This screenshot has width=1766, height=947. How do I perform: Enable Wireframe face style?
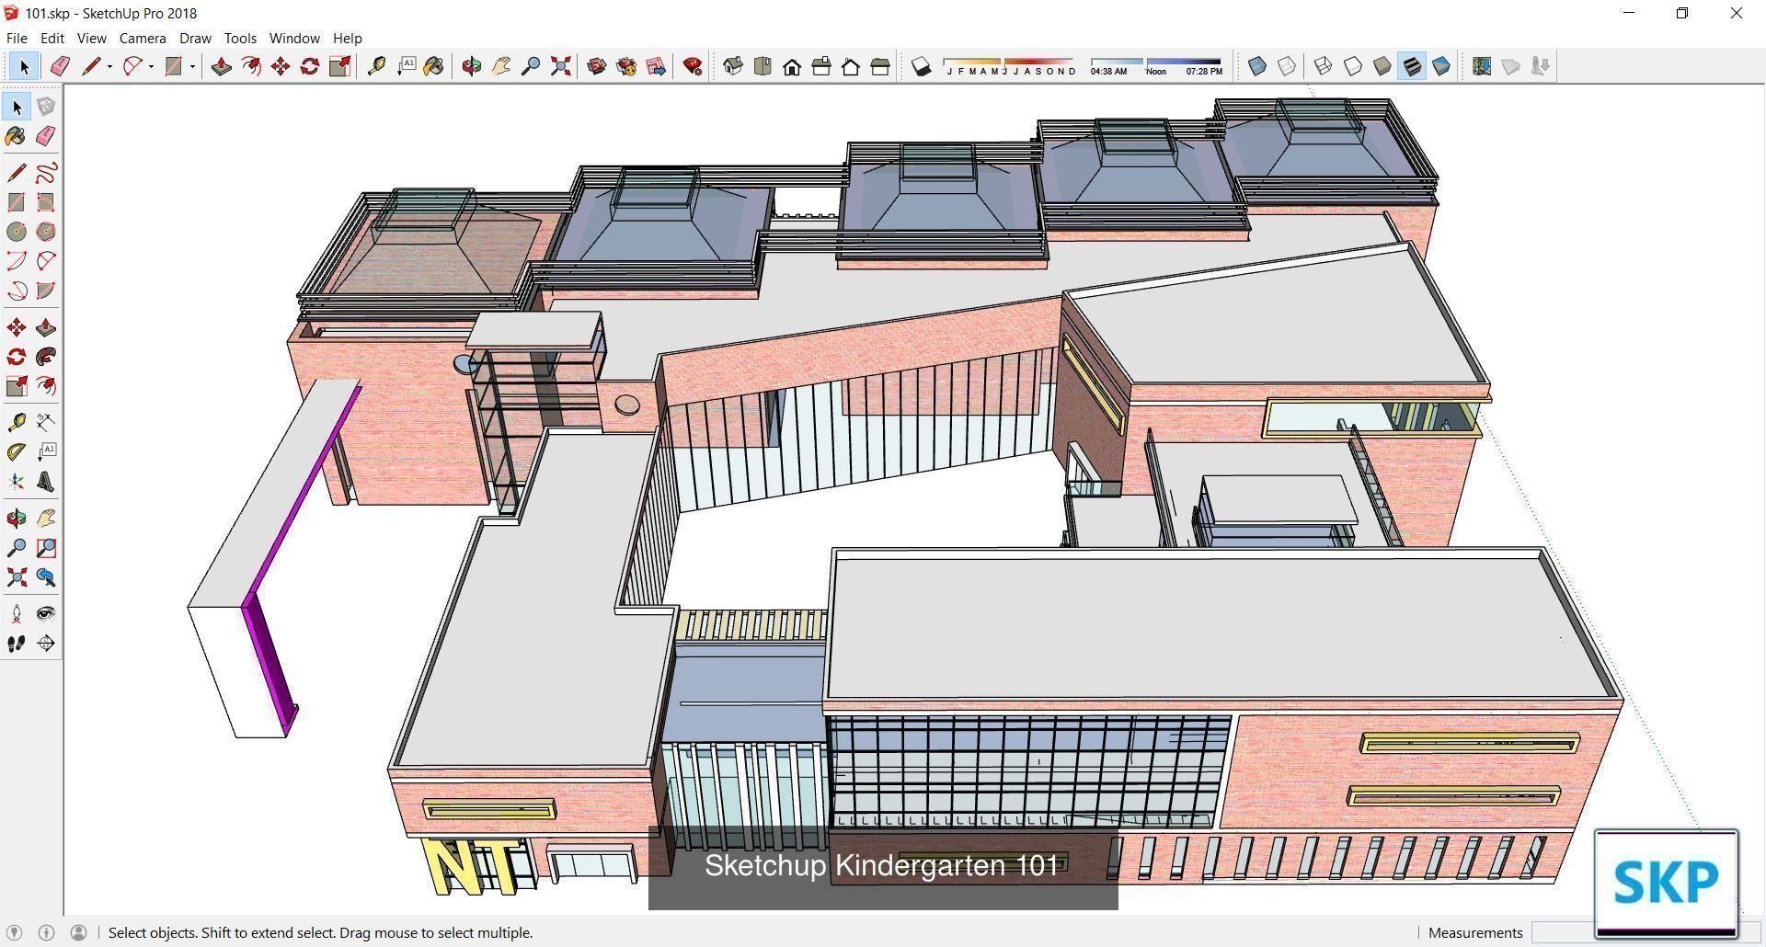pyautogui.click(x=1324, y=66)
